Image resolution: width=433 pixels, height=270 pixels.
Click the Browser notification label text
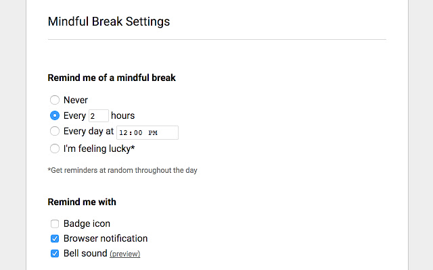106,238
